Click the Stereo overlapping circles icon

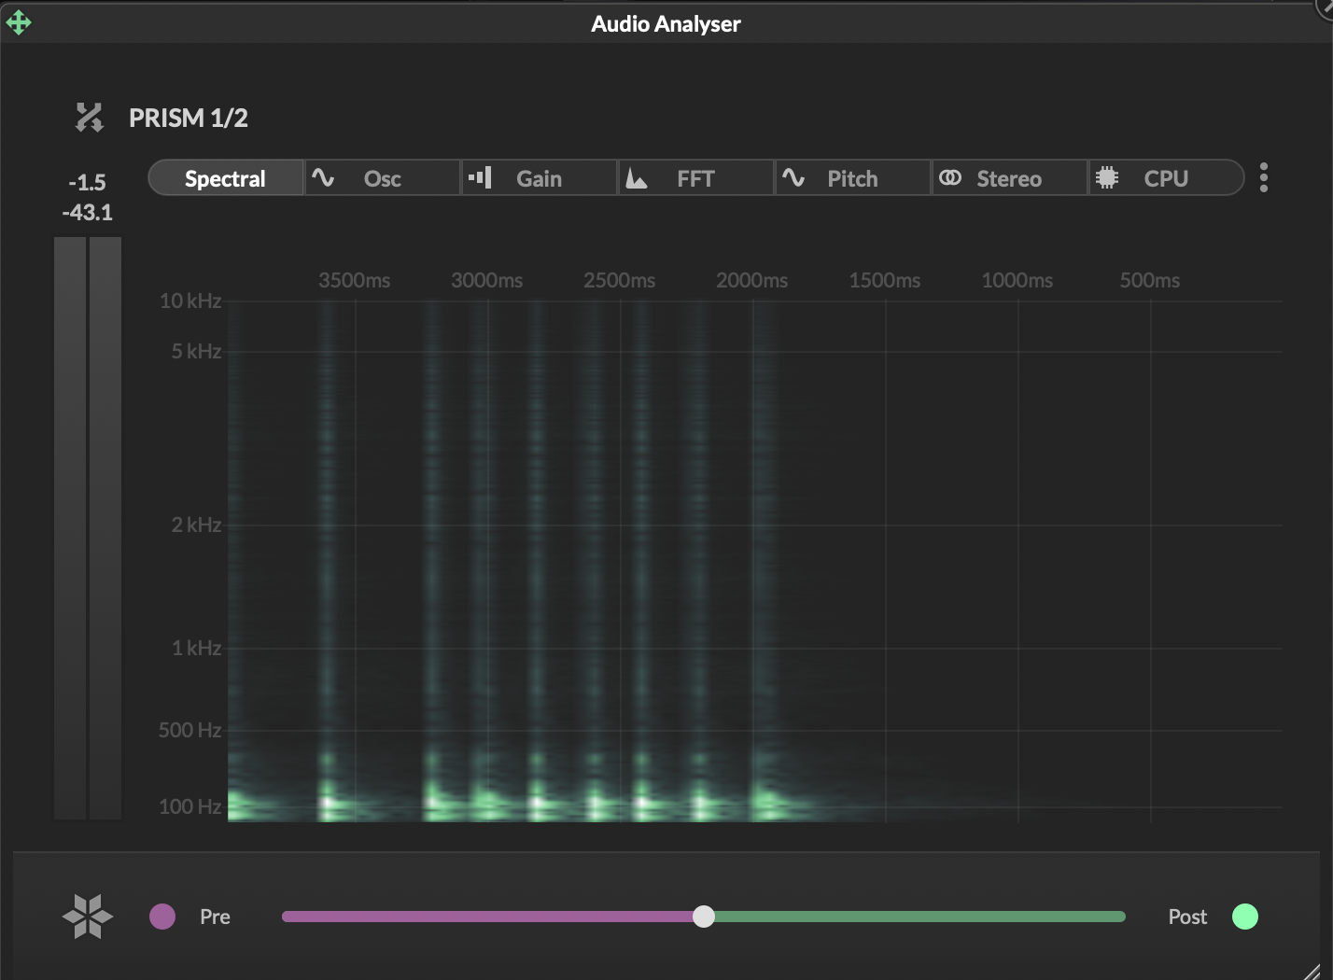pos(950,177)
